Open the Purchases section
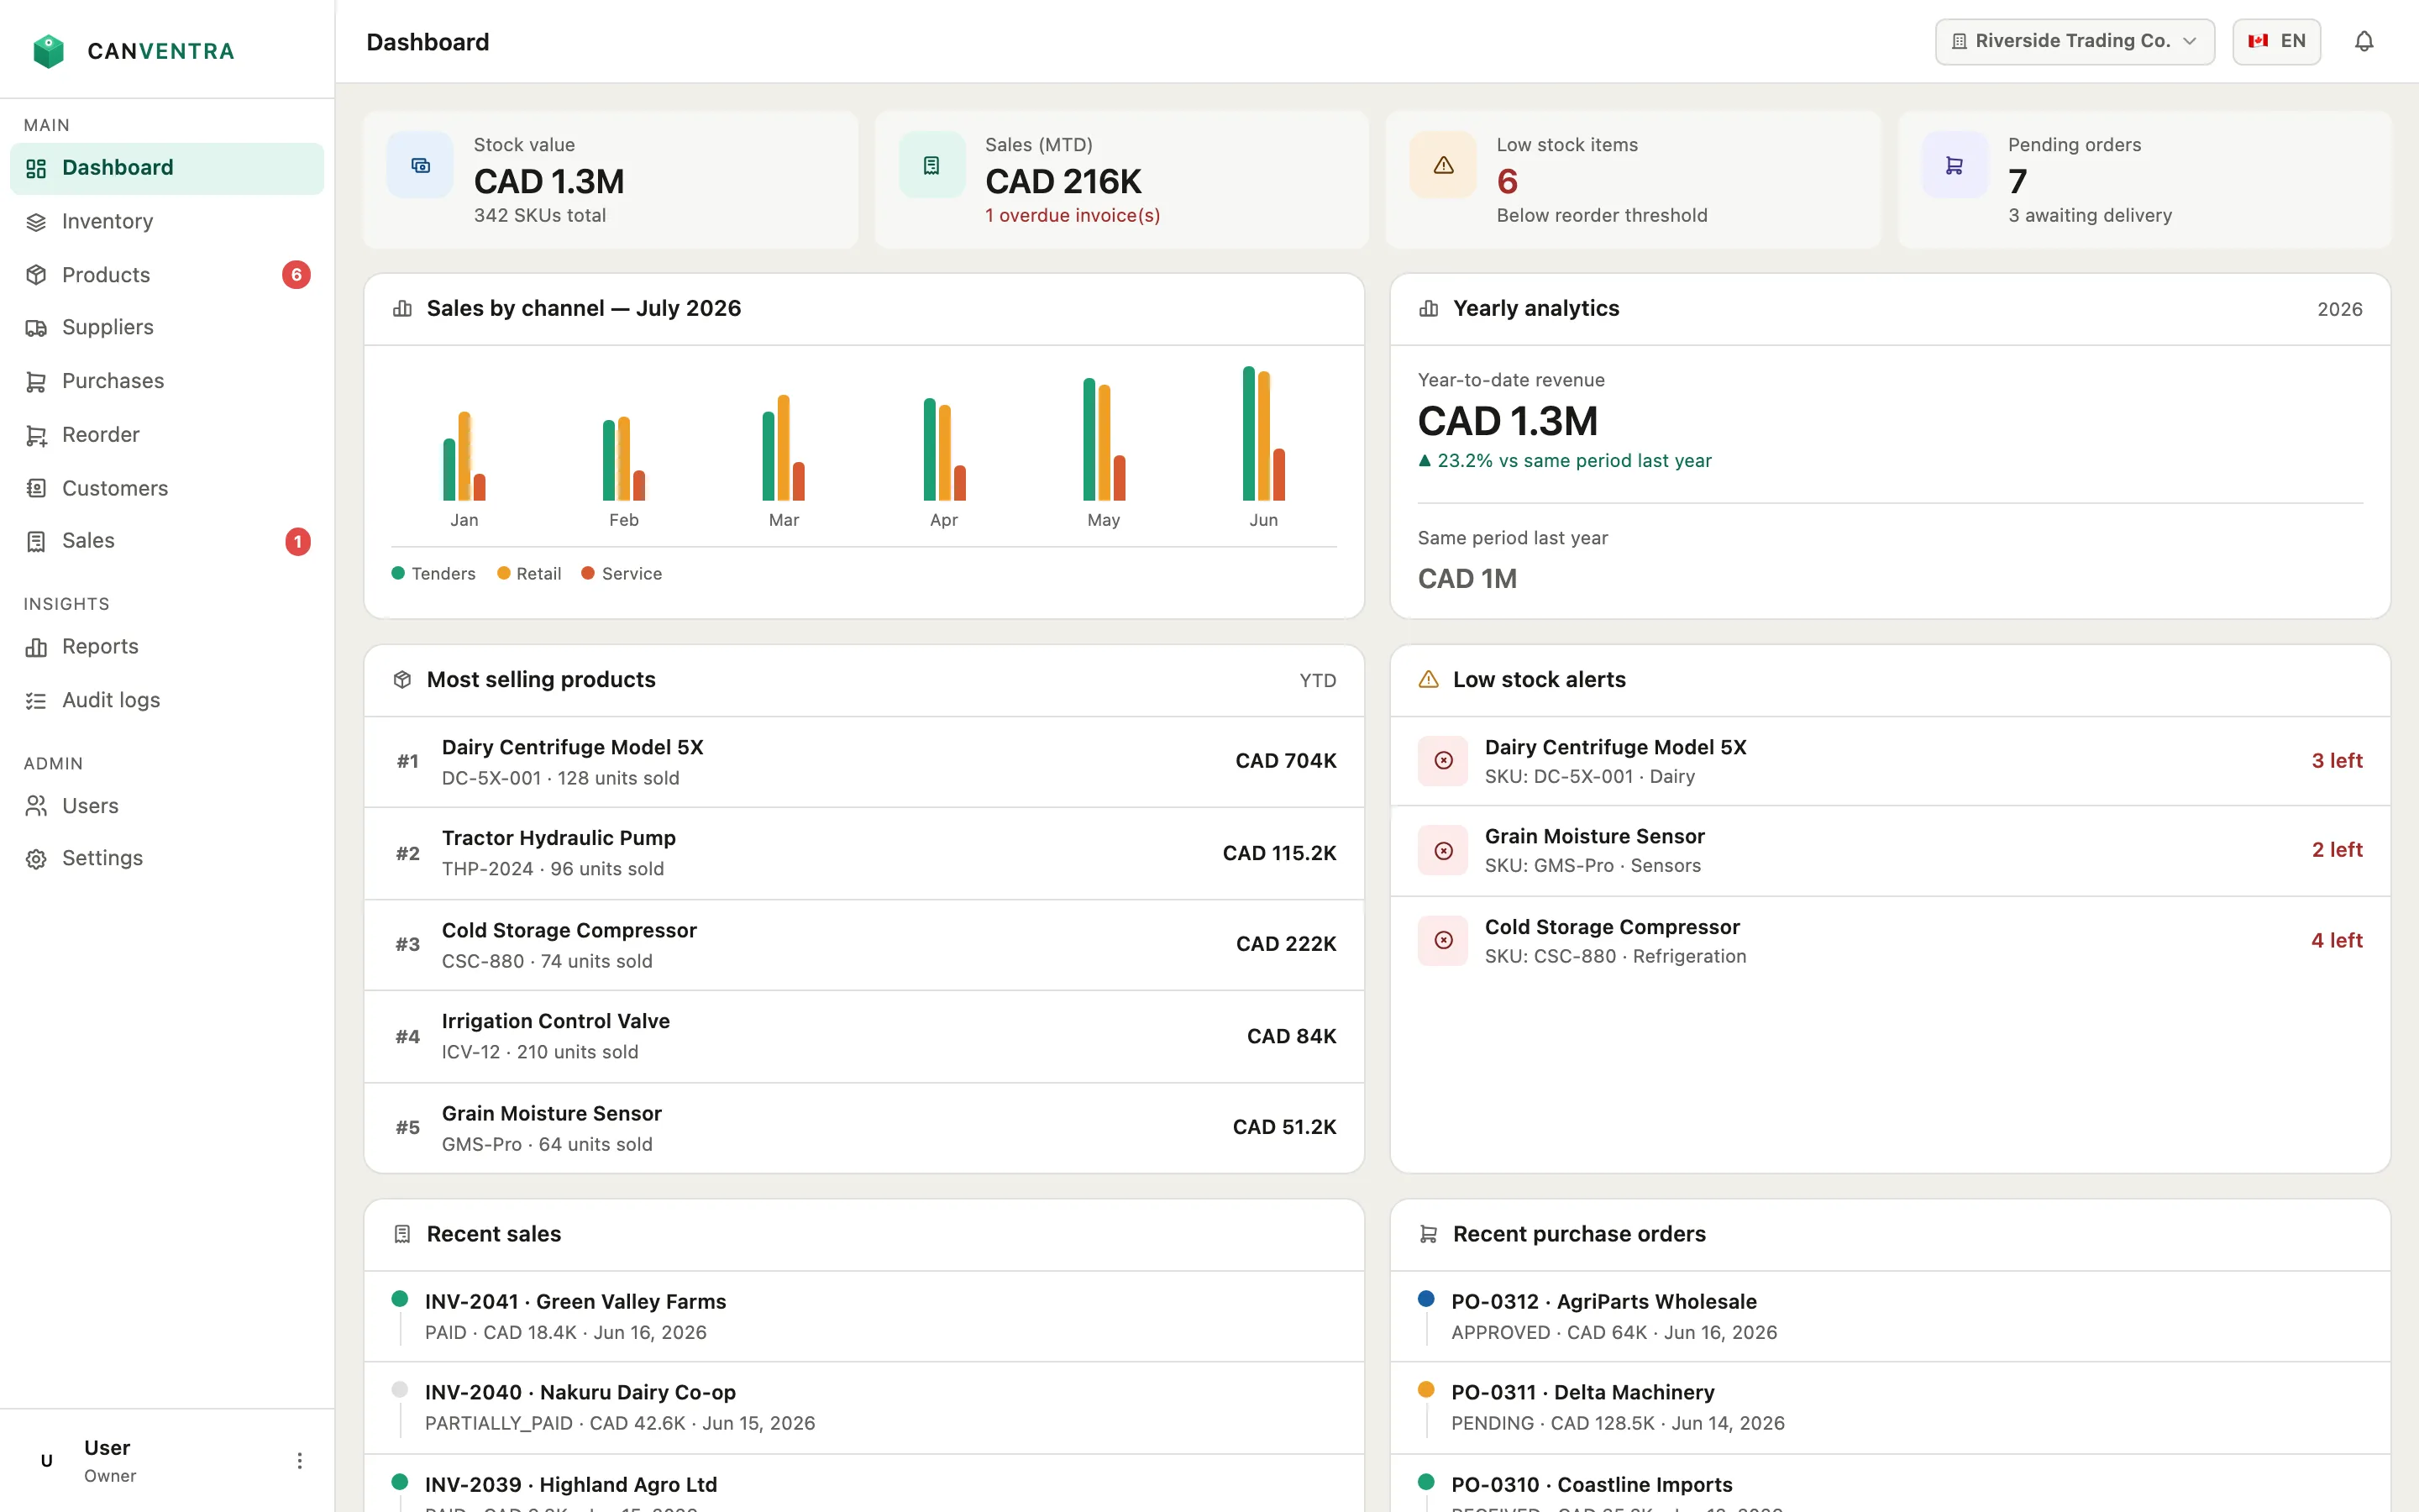Image resolution: width=2419 pixels, height=1512 pixels. pos(167,381)
